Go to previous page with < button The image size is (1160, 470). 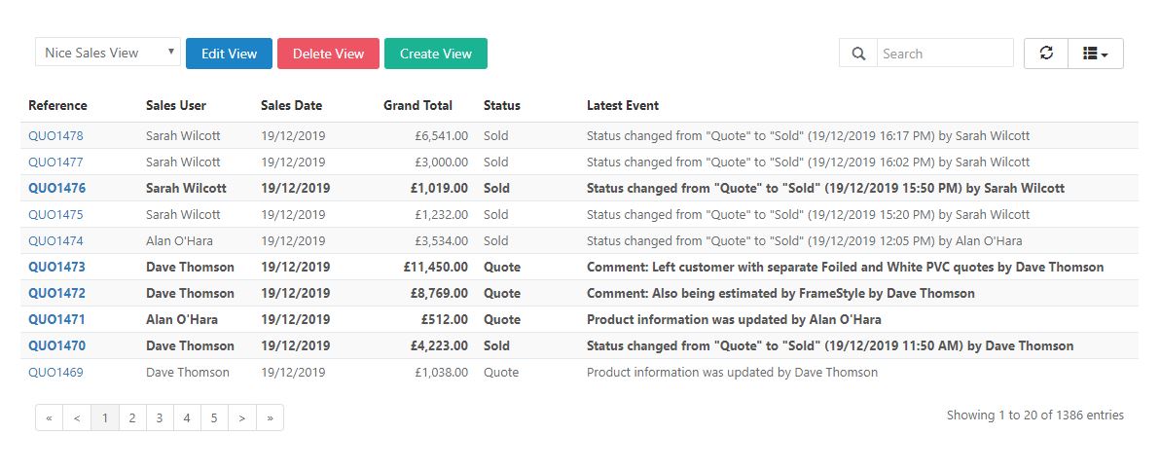tap(77, 417)
